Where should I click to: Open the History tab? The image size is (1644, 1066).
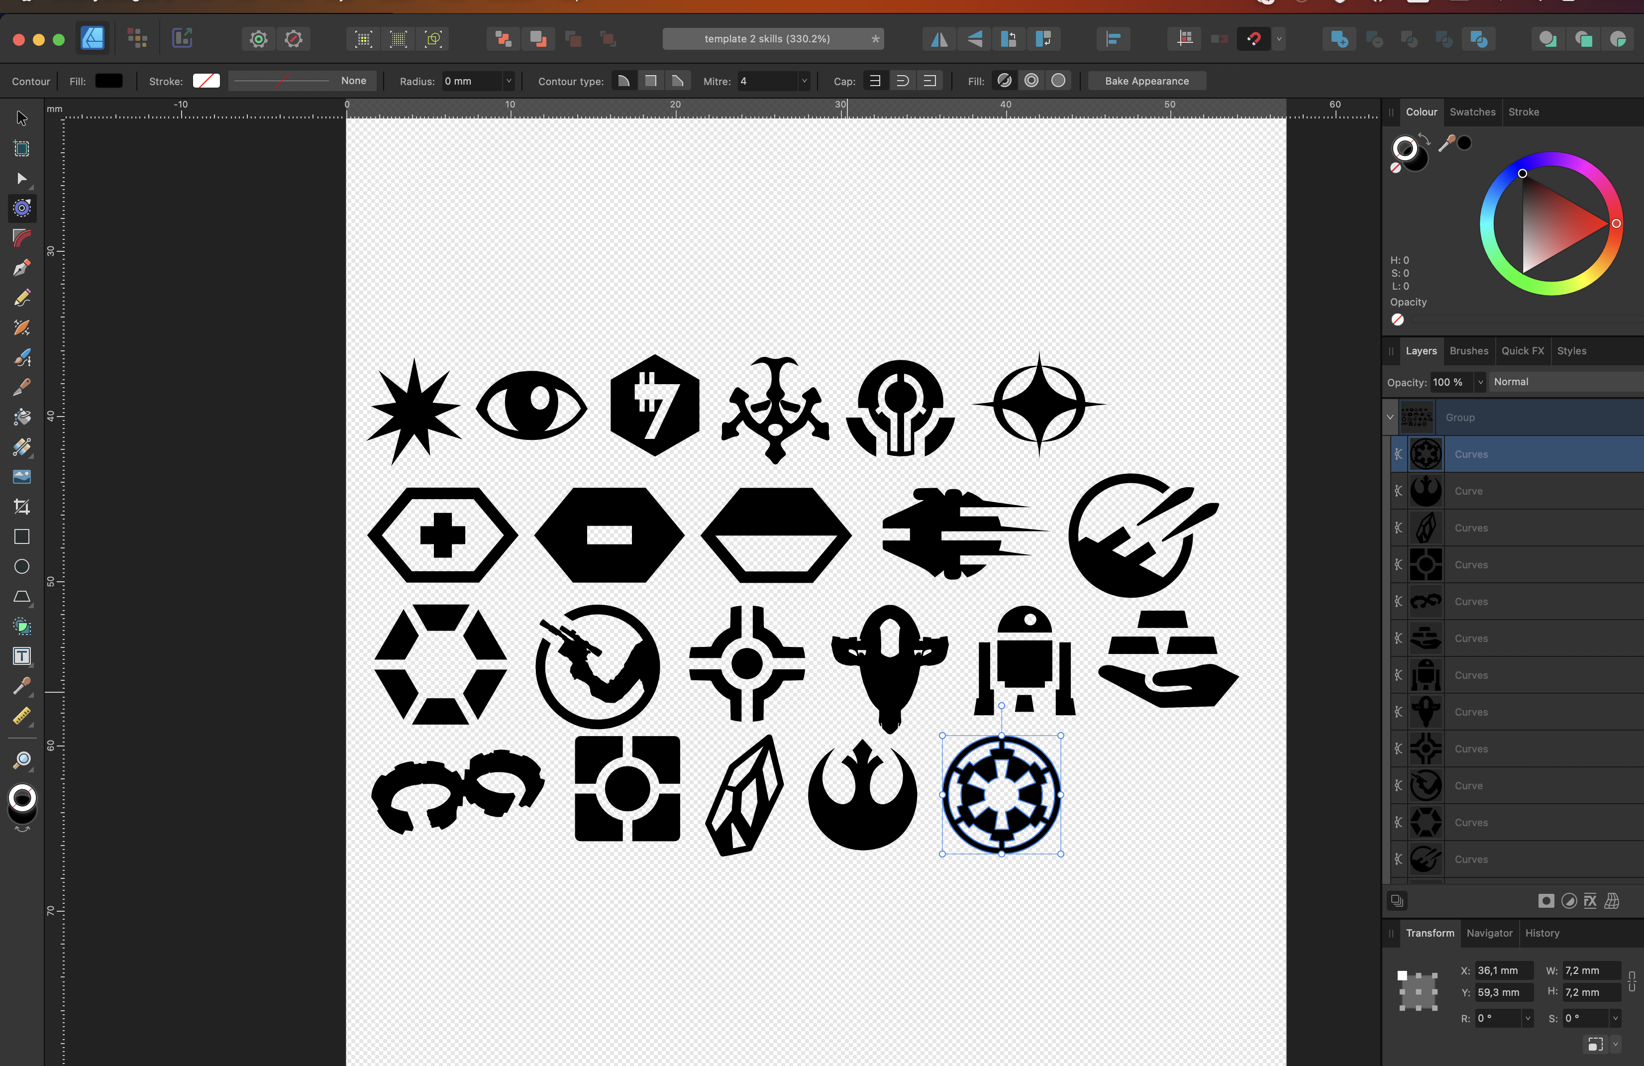[1542, 933]
